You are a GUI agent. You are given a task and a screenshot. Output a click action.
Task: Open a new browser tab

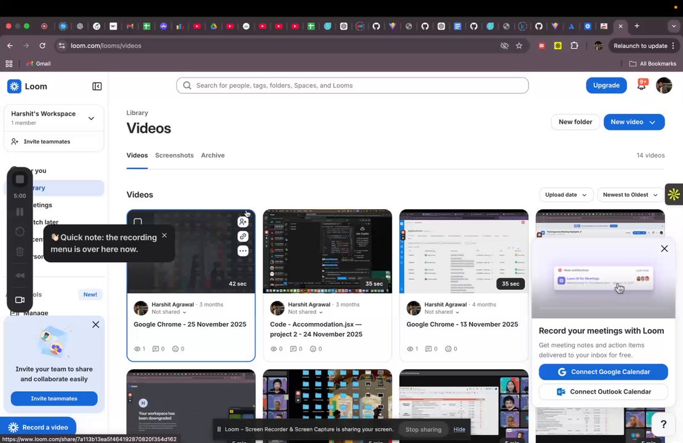pos(637,26)
